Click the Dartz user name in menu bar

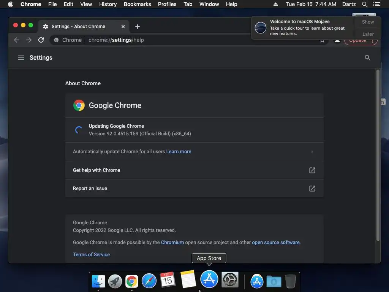349,4
